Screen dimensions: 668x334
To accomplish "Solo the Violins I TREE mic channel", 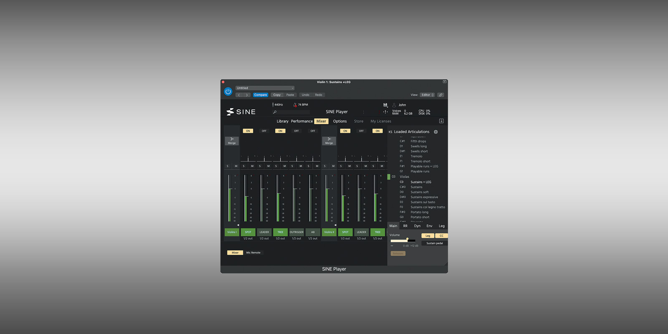I will point(276,166).
